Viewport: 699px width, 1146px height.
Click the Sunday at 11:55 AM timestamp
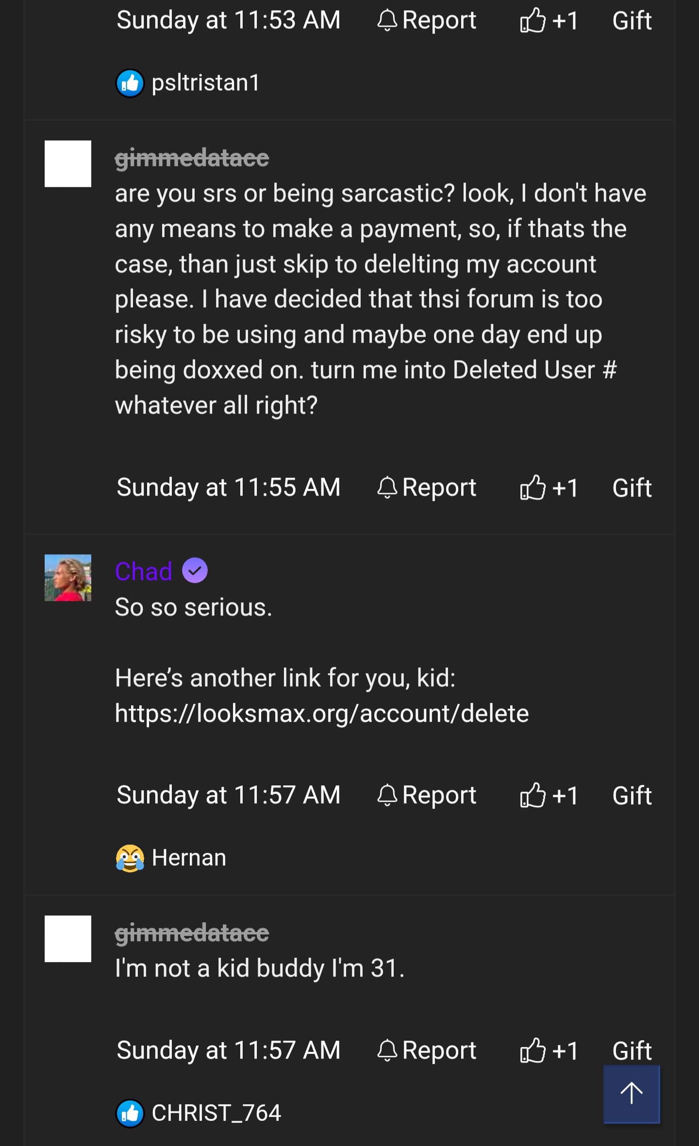pyautogui.click(x=229, y=487)
